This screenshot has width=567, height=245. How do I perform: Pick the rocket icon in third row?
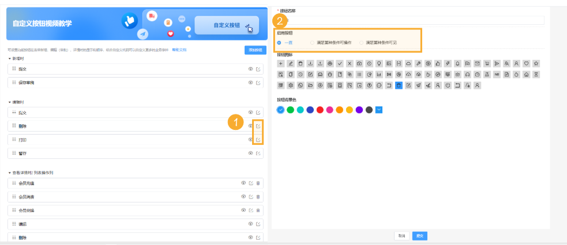tap(418, 85)
